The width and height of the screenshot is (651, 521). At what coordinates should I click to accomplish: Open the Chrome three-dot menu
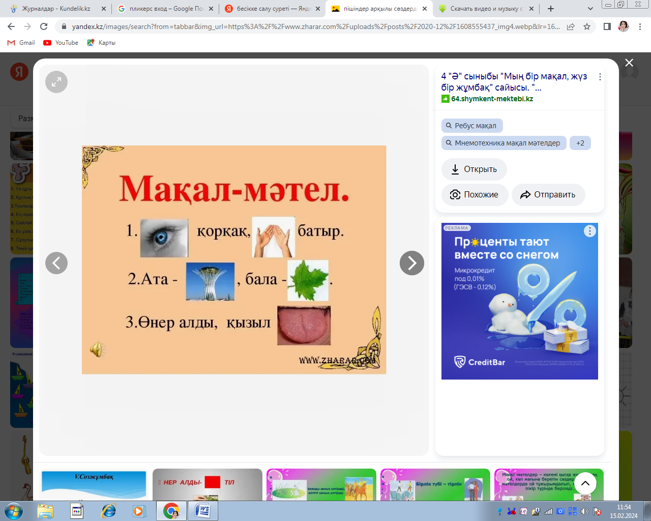(x=640, y=26)
